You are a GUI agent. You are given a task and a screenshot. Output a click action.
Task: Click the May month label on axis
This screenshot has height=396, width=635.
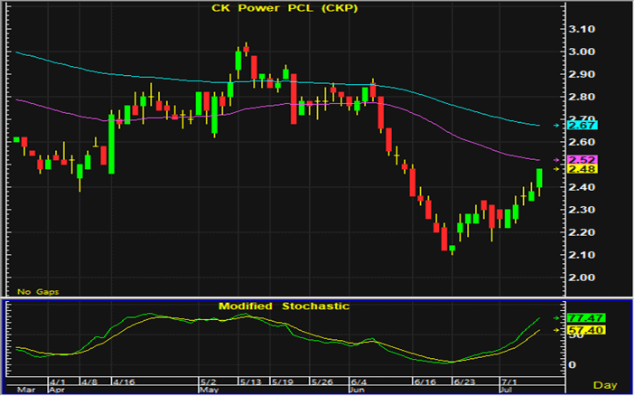point(208,391)
